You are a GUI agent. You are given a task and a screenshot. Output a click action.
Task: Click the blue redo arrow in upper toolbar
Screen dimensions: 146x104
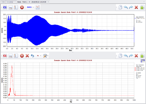(x=131, y=7)
